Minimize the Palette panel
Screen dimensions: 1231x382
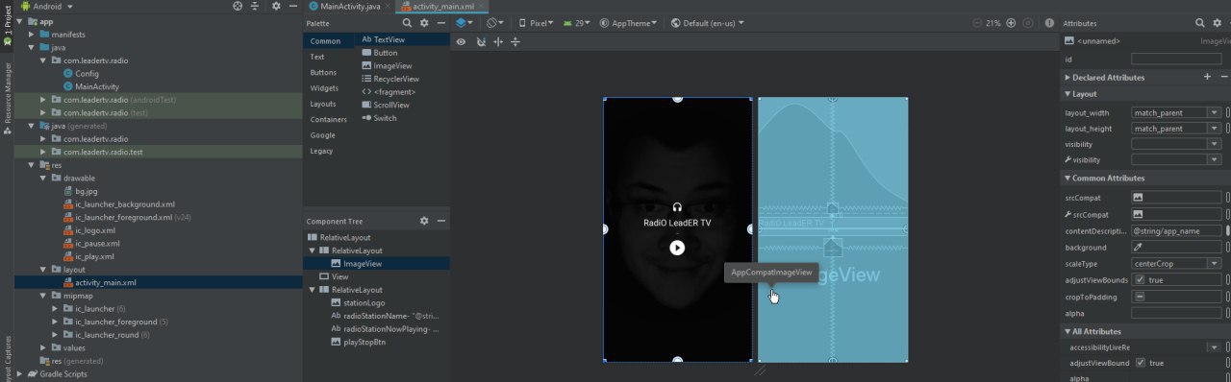point(440,22)
